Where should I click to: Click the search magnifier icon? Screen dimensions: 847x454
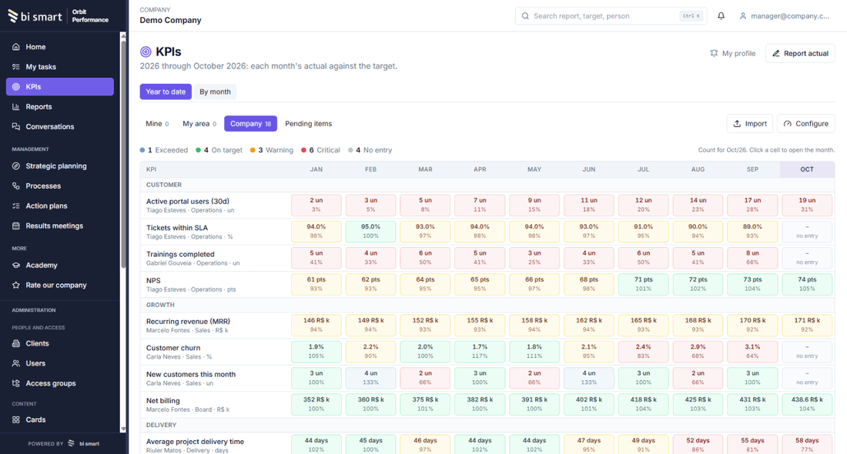[x=525, y=16]
